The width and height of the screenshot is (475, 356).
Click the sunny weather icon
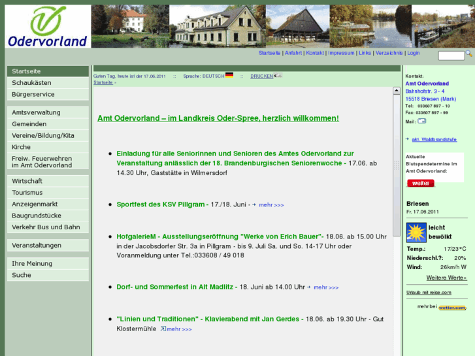pyautogui.click(x=416, y=233)
